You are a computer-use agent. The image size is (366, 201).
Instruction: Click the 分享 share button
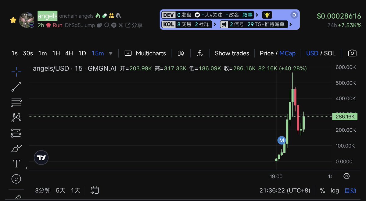(x=134, y=25)
